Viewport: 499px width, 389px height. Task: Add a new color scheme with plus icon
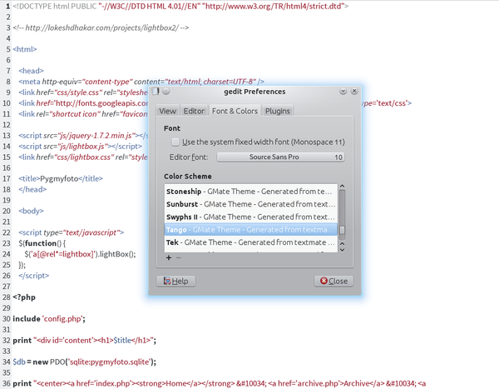pos(169,257)
